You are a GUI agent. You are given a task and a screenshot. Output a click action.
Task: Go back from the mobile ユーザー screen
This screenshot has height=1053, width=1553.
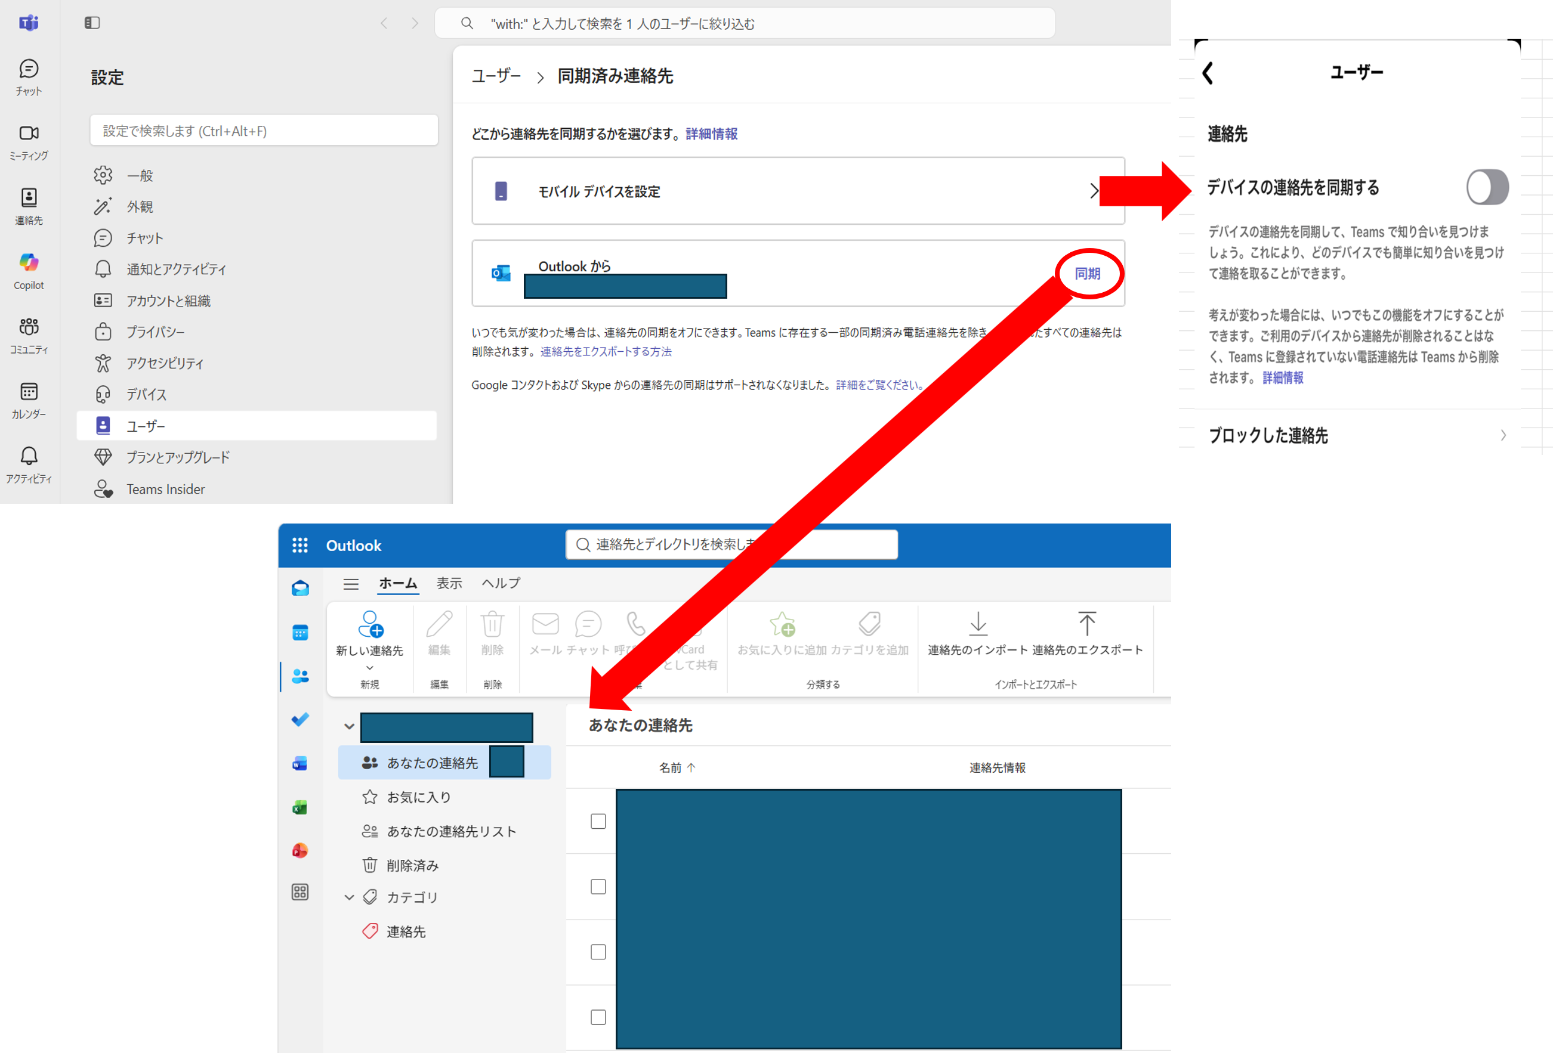click(1208, 73)
